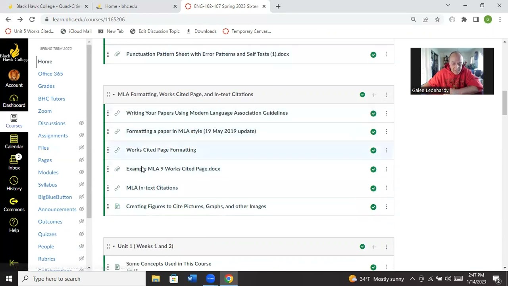Click drag handle of Formatting a paper item
The width and height of the screenshot is (508, 286).
click(108, 131)
